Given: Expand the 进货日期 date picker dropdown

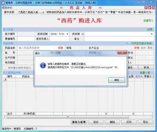Looking at the screenshot, I should tap(67, 34).
